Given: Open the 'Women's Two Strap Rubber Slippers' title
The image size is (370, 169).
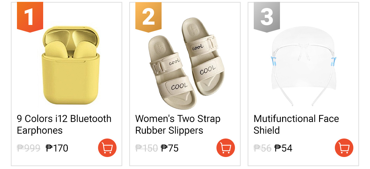Looking at the screenshot, I should [178, 124].
